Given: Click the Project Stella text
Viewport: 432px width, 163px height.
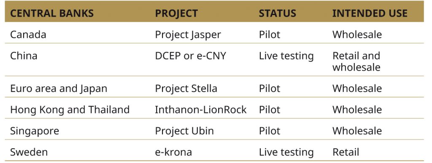Looking at the screenshot, I should click(186, 88).
